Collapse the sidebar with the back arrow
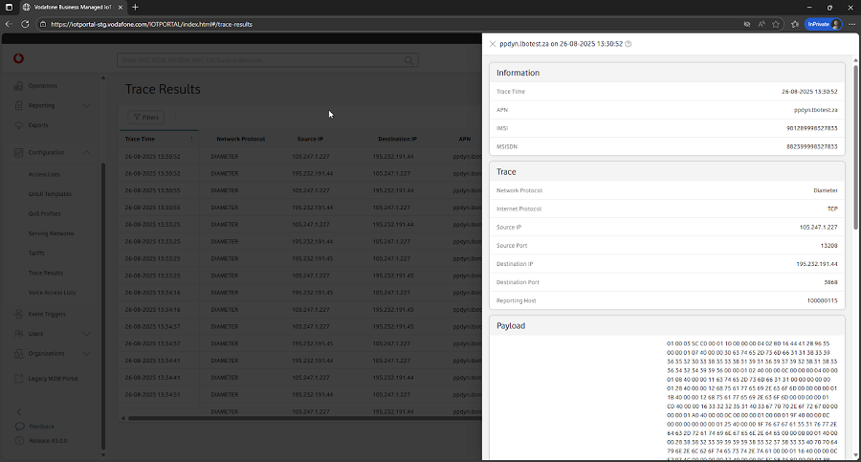The height and width of the screenshot is (462, 861). coord(19,412)
